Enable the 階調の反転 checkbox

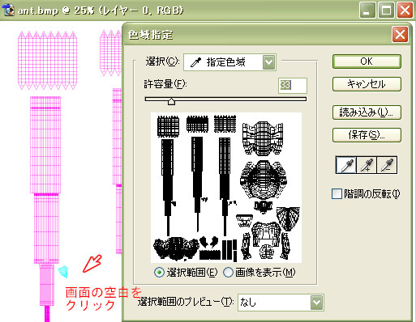337,194
